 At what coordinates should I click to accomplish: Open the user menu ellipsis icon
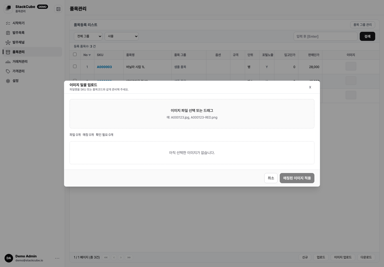57,258
